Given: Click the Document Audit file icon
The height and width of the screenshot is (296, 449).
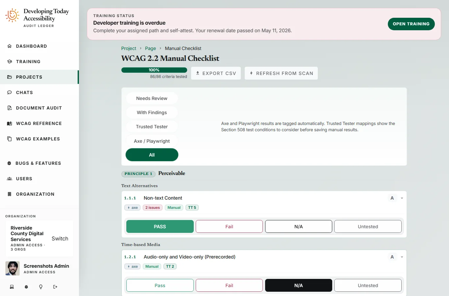Looking at the screenshot, I should 10,108.
